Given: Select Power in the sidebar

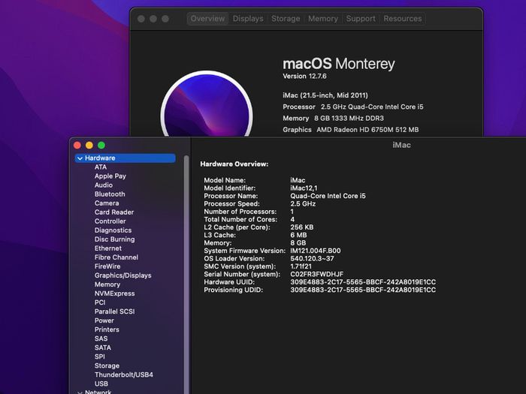Looking at the screenshot, I should click(x=104, y=320).
